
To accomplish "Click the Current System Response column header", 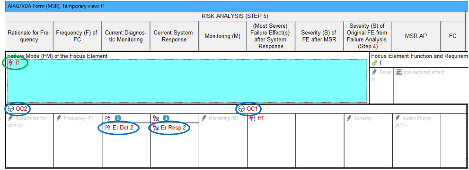I will 174,36.
